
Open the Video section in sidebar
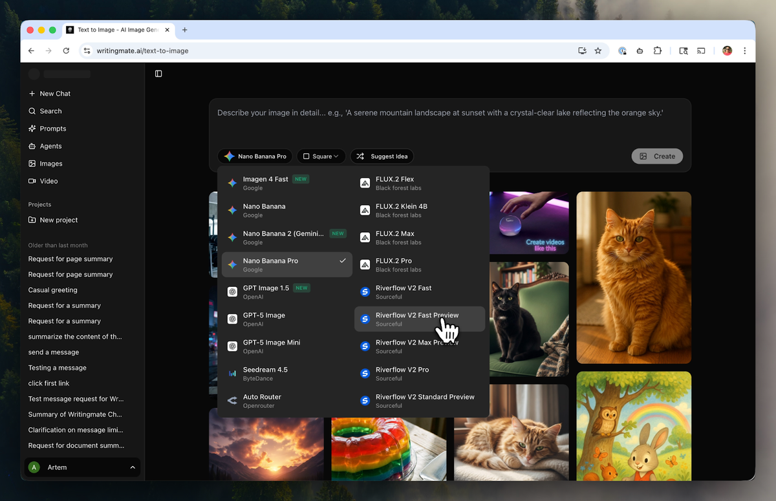click(48, 181)
